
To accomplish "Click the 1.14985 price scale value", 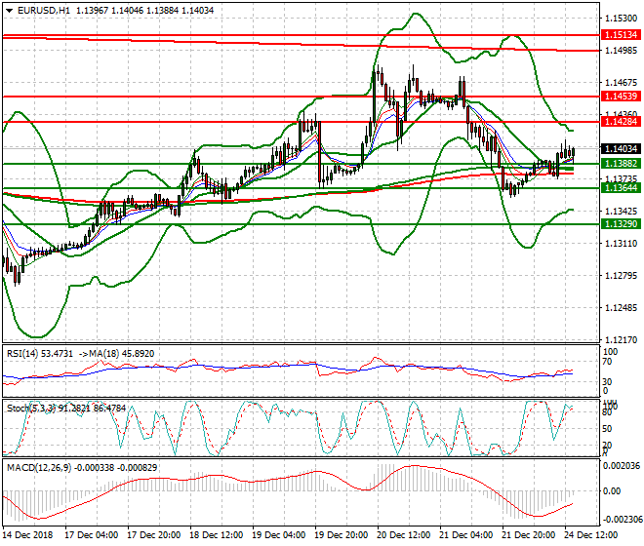I will [622, 51].
